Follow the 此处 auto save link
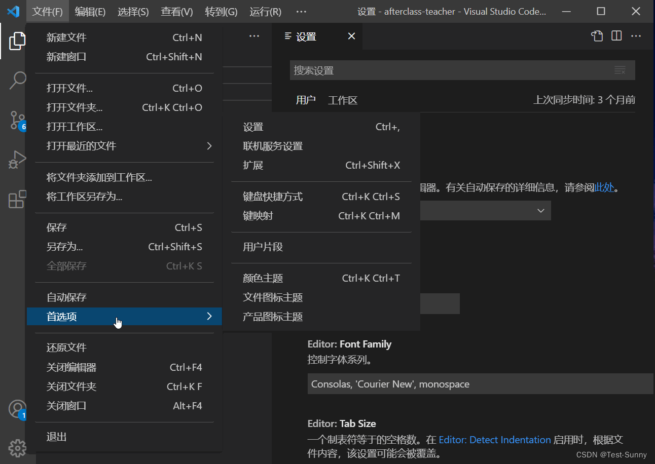Screen dimensions: 655x464 pos(604,187)
